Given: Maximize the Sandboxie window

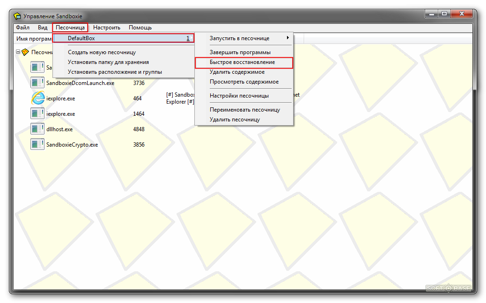Looking at the screenshot, I should point(444,14).
